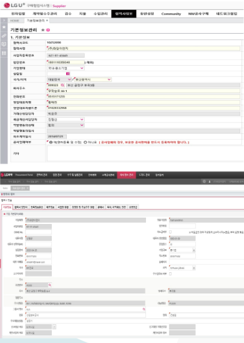Close the open document tab in the LG Chem portal

point(27,188)
